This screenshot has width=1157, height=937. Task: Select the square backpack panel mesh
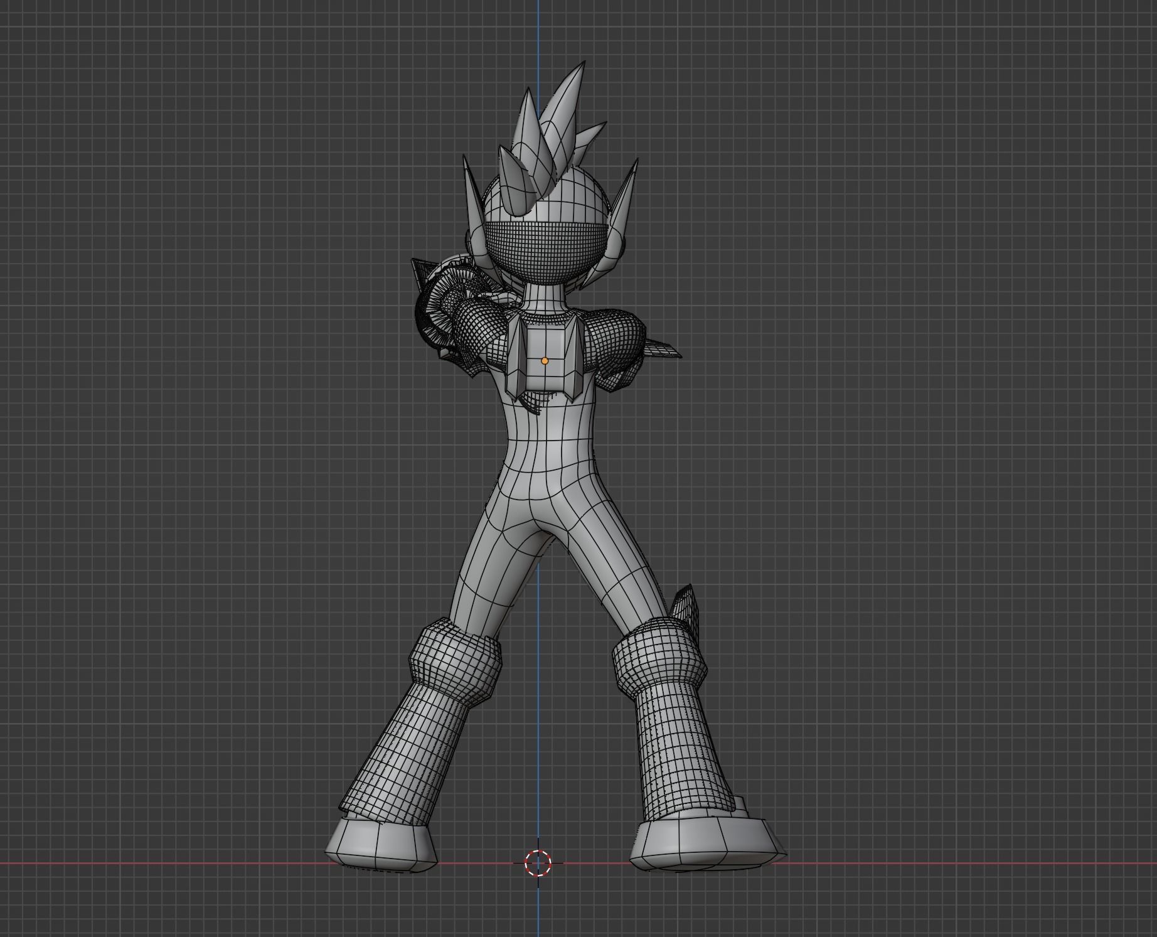pos(544,359)
